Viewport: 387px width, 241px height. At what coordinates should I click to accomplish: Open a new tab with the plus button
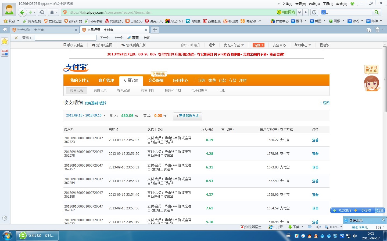(155, 30)
